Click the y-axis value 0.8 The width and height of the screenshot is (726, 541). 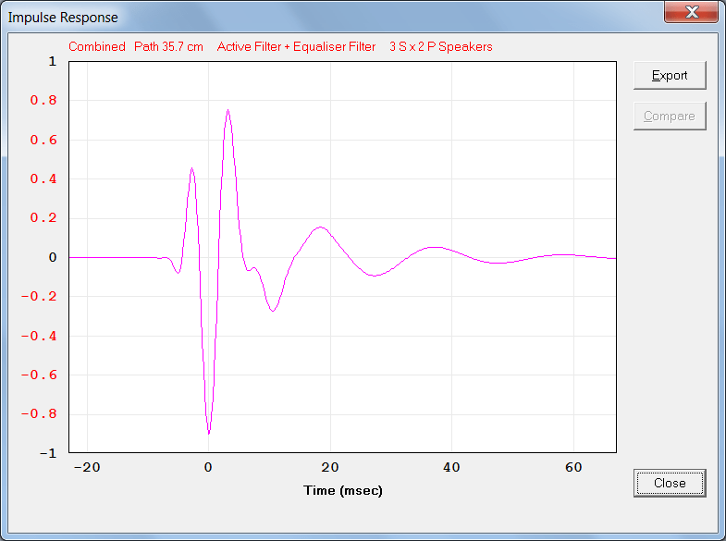click(x=43, y=101)
